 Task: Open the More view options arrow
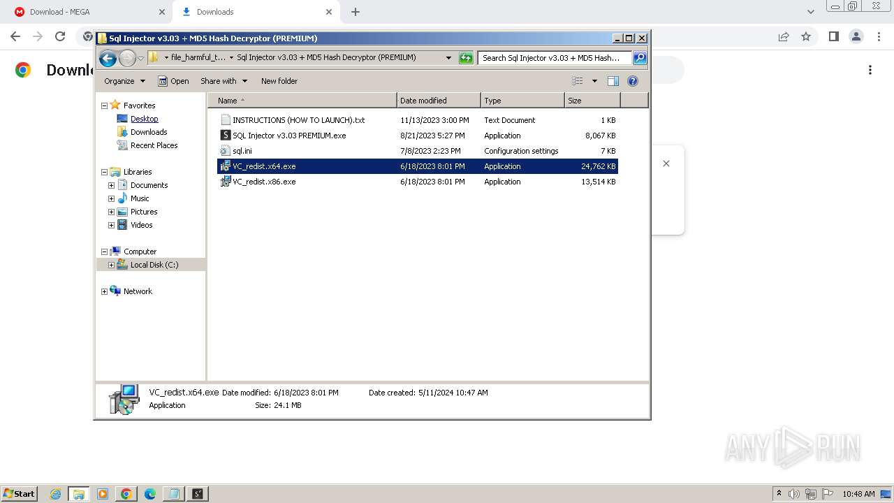point(594,81)
